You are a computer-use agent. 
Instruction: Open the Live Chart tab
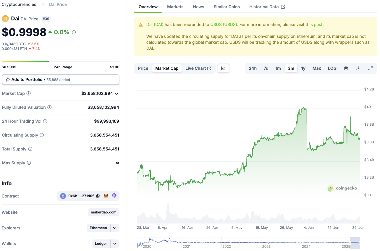pyautogui.click(x=198, y=68)
